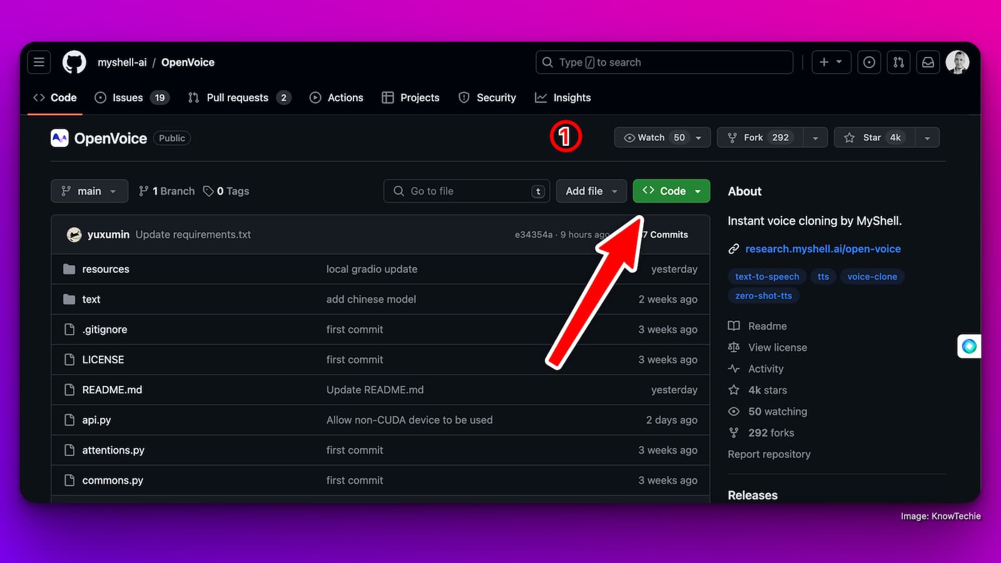Open the attentions.py file
The width and height of the screenshot is (1001, 563).
click(x=113, y=450)
